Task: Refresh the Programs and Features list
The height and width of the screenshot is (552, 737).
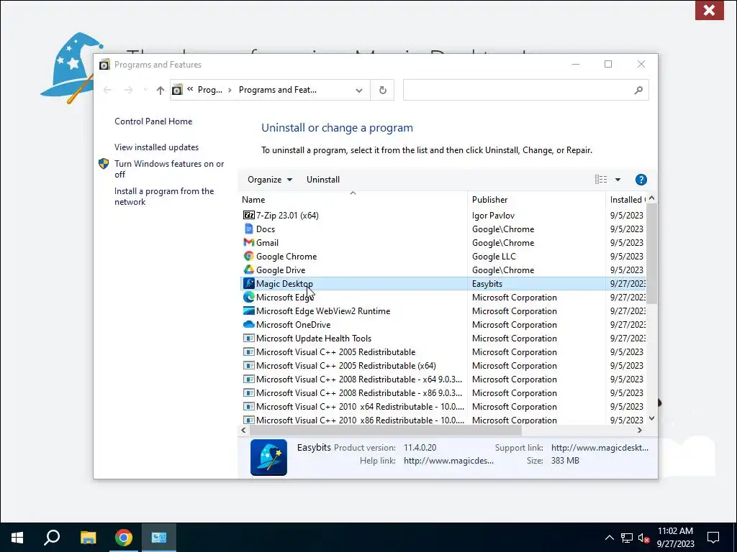Action: [x=383, y=90]
